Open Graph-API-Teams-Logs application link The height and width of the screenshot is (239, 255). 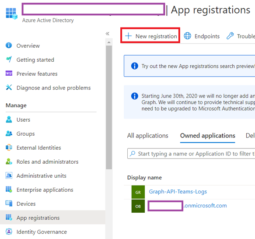point(178,192)
